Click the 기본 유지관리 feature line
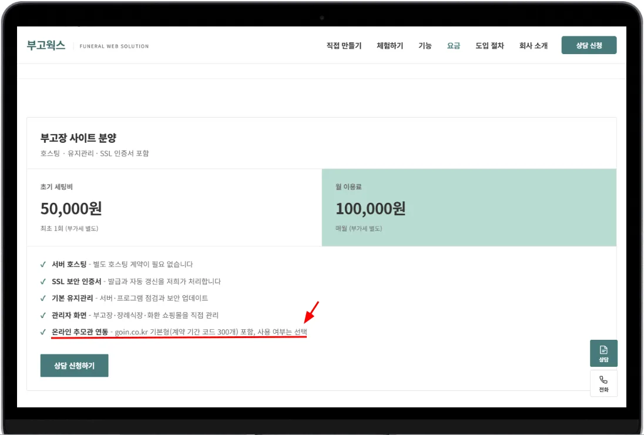The width and height of the screenshot is (644, 435). (x=130, y=298)
